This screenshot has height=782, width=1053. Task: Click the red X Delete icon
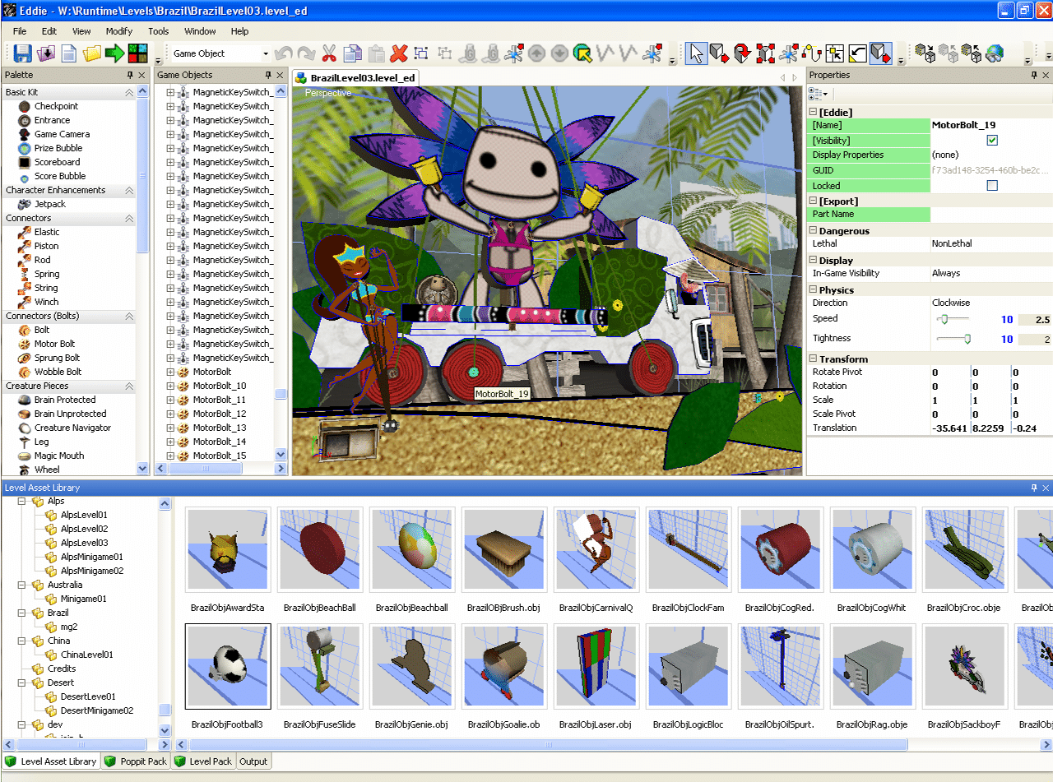coord(399,53)
